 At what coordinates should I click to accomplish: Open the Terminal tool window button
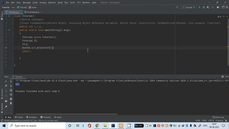[45, 117]
